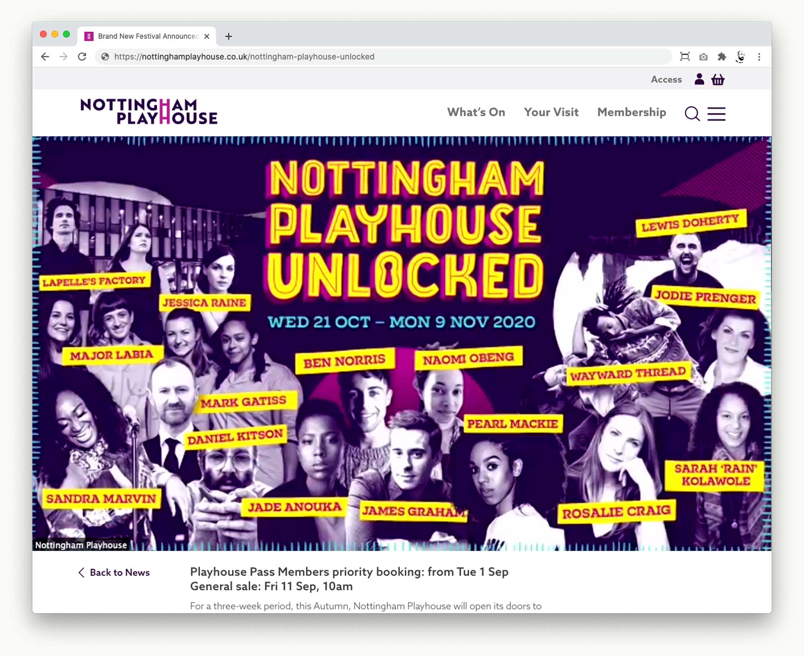The width and height of the screenshot is (804, 656).
Task: Open the What's On menu
Action: click(476, 112)
